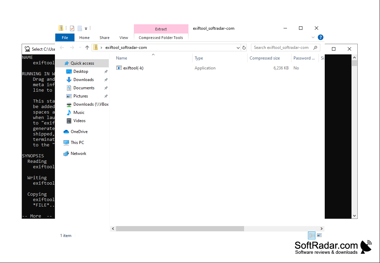Expand the ribbon with the chevron

tap(313, 37)
